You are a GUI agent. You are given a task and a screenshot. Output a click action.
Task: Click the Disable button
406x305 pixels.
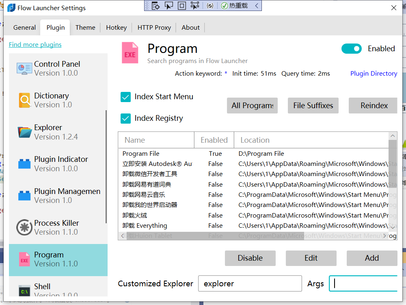(x=250, y=258)
